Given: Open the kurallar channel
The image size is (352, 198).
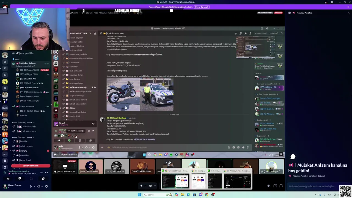Looking at the screenshot, I should [x=24, y=141].
